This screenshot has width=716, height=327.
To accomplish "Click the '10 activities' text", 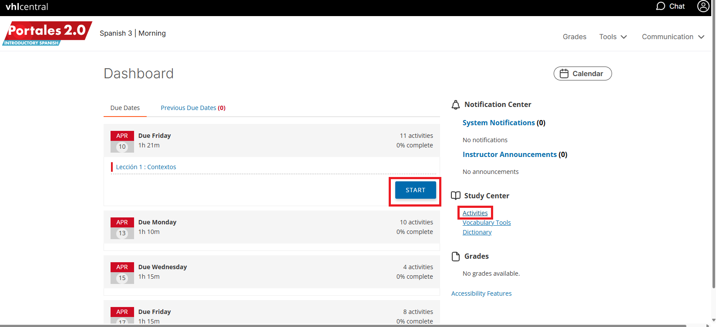I will [x=417, y=222].
